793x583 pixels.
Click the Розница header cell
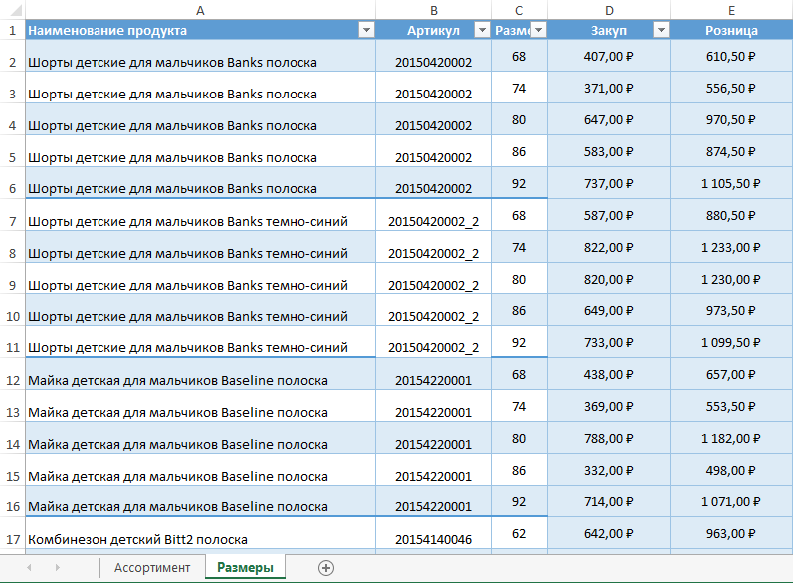(x=731, y=30)
